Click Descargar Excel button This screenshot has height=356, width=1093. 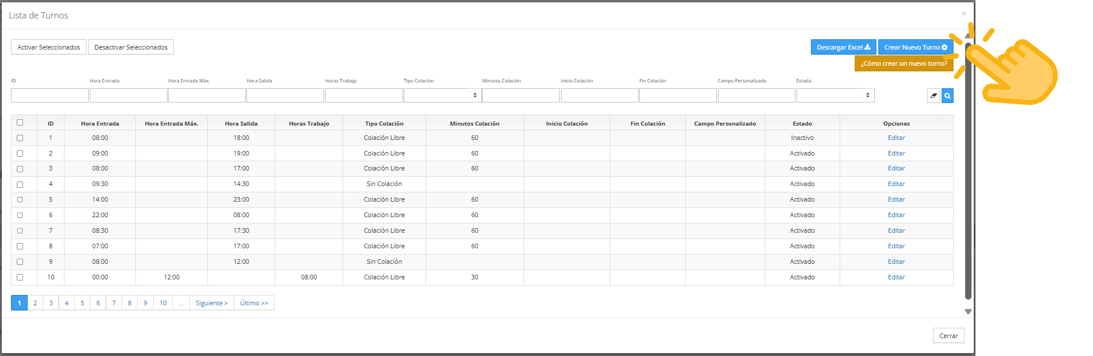click(843, 47)
